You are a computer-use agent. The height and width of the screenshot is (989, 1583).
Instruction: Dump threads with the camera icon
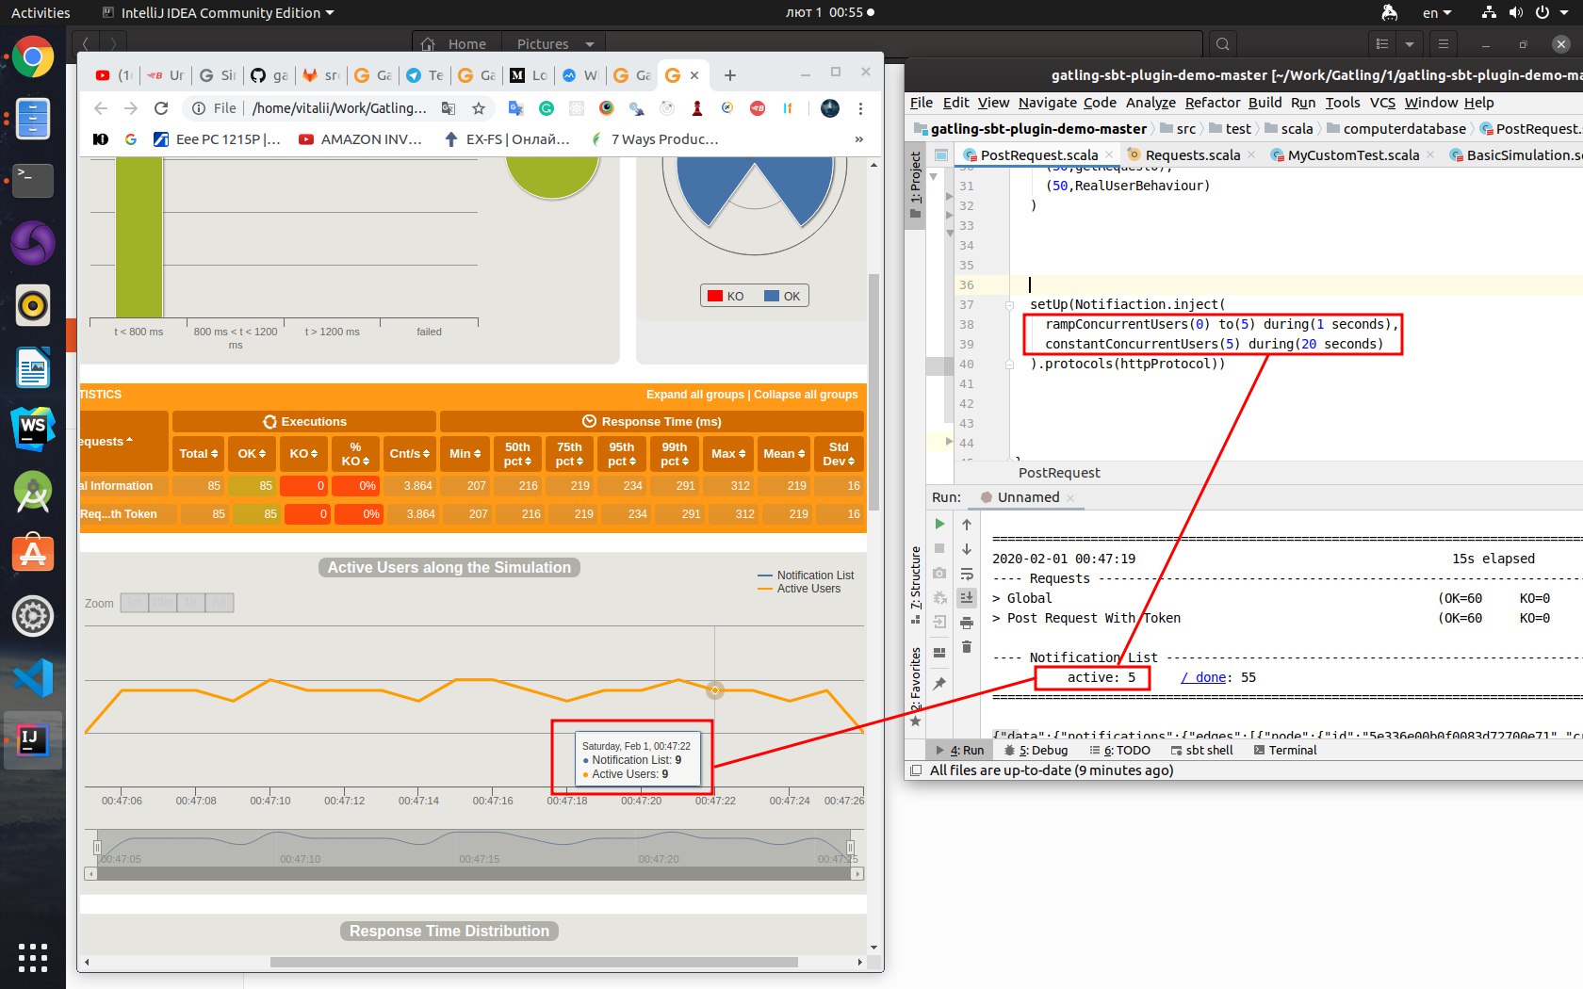tap(939, 573)
